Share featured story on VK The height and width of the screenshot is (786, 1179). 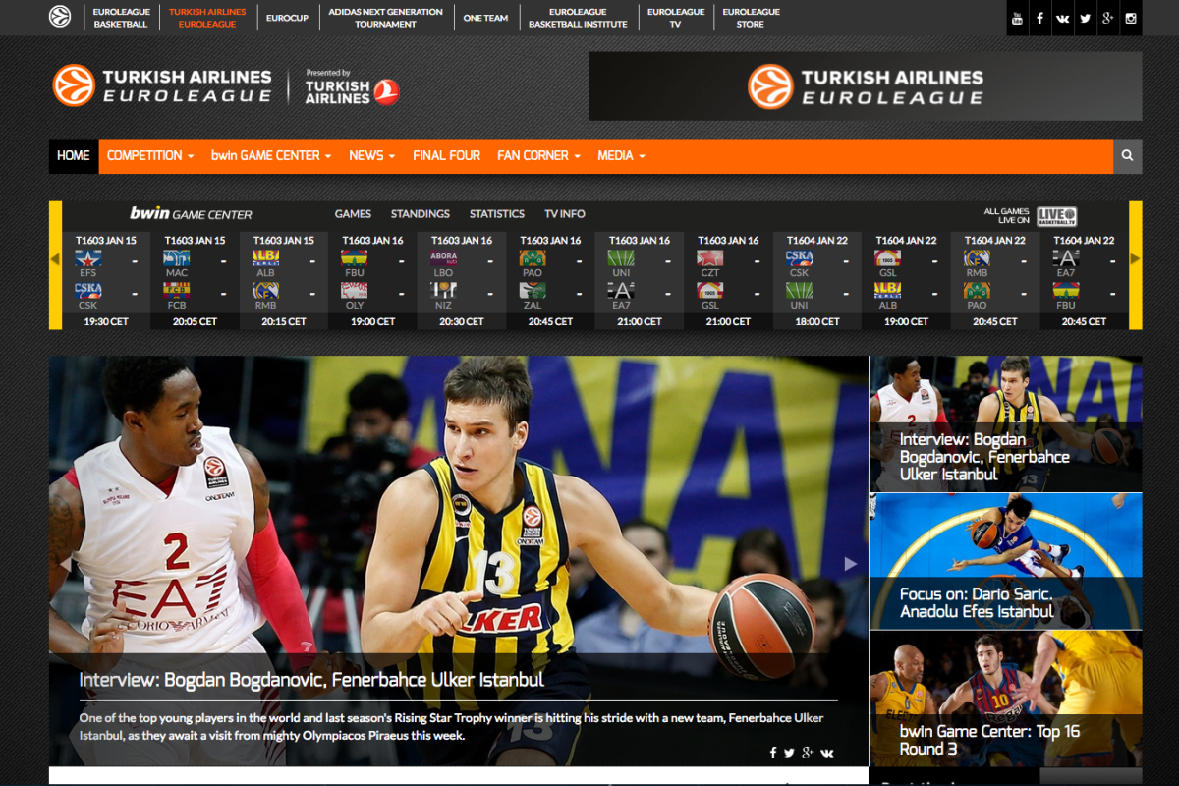827,753
